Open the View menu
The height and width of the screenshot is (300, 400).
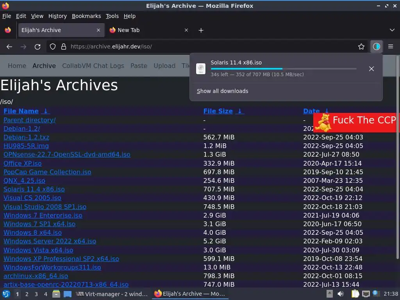click(37, 16)
